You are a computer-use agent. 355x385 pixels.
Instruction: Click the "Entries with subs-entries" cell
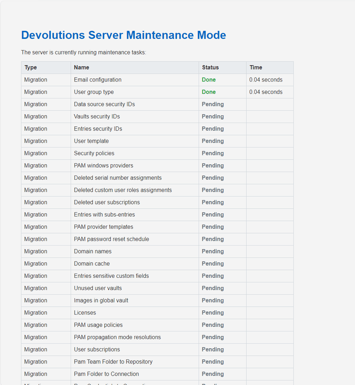(135, 215)
